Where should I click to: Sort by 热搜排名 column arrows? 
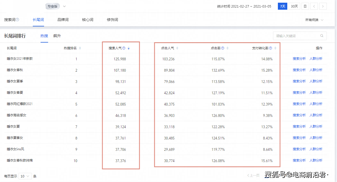coord(80,48)
